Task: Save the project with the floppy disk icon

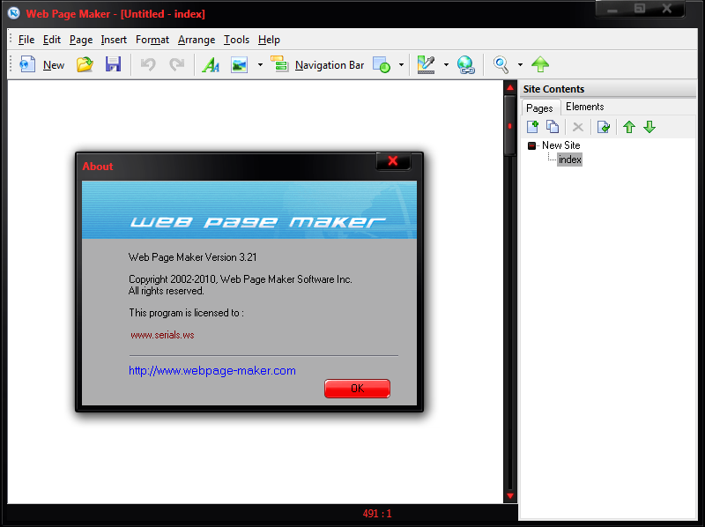Action: pos(113,64)
